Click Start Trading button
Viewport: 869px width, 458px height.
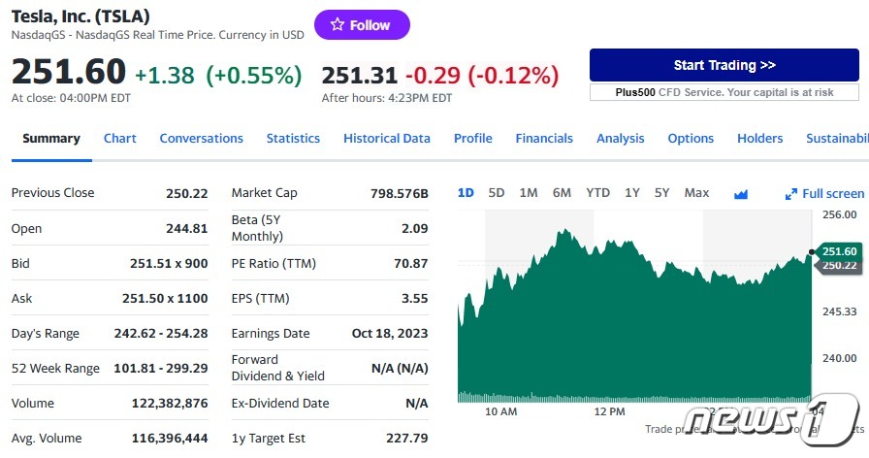pos(724,66)
